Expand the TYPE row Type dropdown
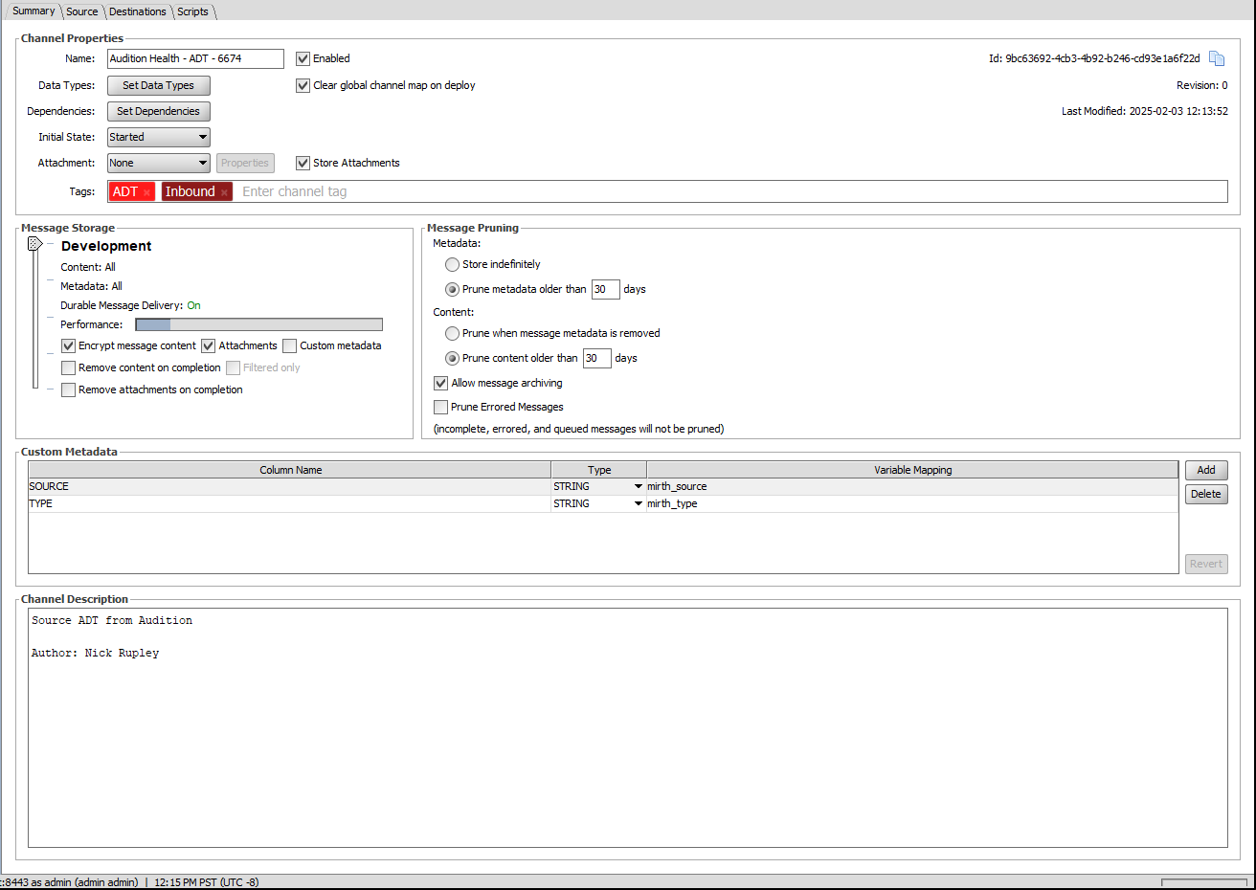 coord(639,503)
